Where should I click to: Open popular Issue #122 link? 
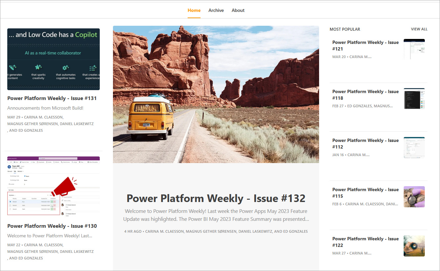[x=365, y=242]
